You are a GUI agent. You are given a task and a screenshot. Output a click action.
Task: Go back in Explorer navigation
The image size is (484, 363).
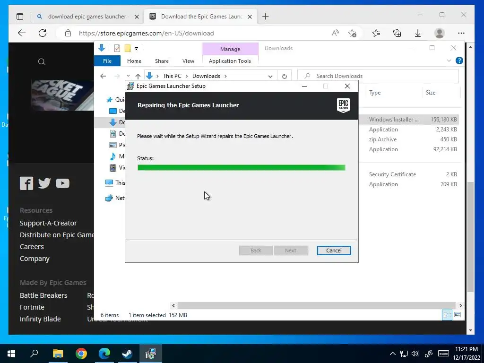[103, 76]
